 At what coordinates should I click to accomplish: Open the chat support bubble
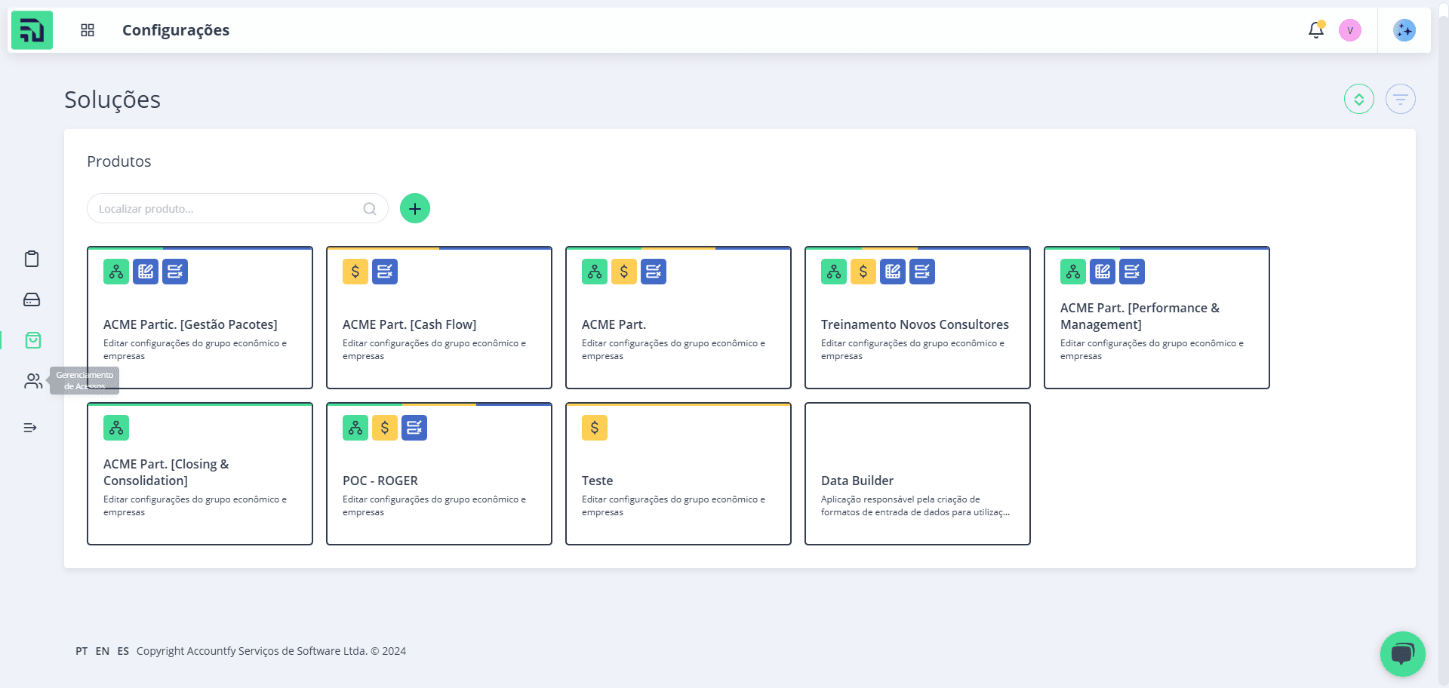[1402, 653]
